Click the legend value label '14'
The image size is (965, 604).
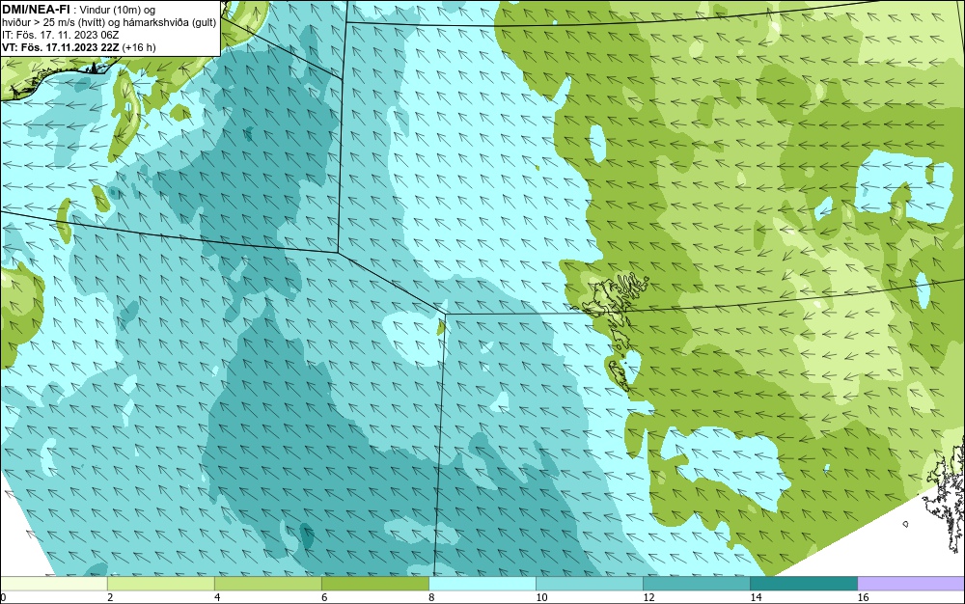(756, 597)
